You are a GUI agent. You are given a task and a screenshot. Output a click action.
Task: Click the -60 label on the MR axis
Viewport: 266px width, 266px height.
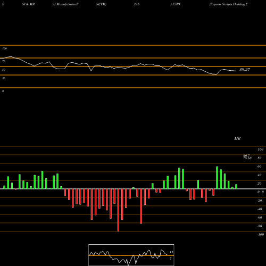pos(260,218)
